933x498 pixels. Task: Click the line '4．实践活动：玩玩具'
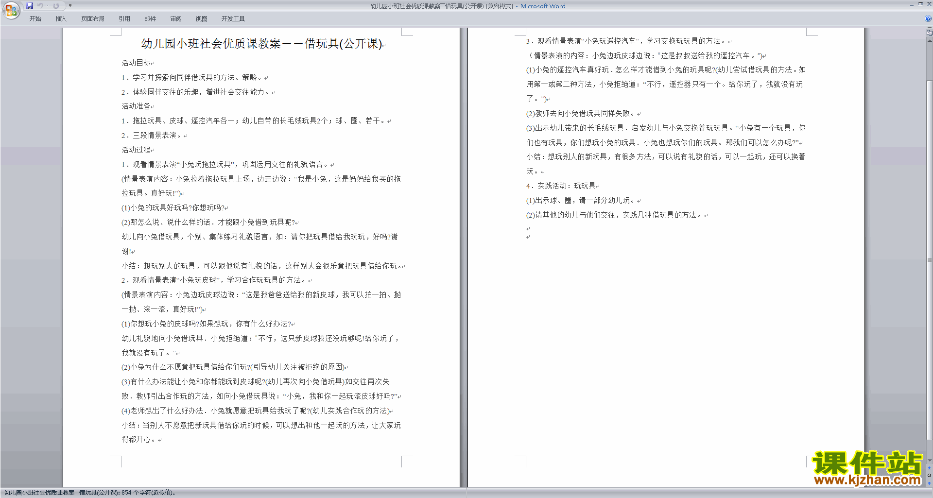point(561,186)
